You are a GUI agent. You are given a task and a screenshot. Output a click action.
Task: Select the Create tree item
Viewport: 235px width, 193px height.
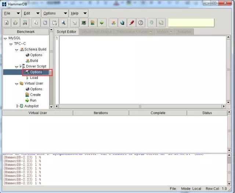point(33,95)
